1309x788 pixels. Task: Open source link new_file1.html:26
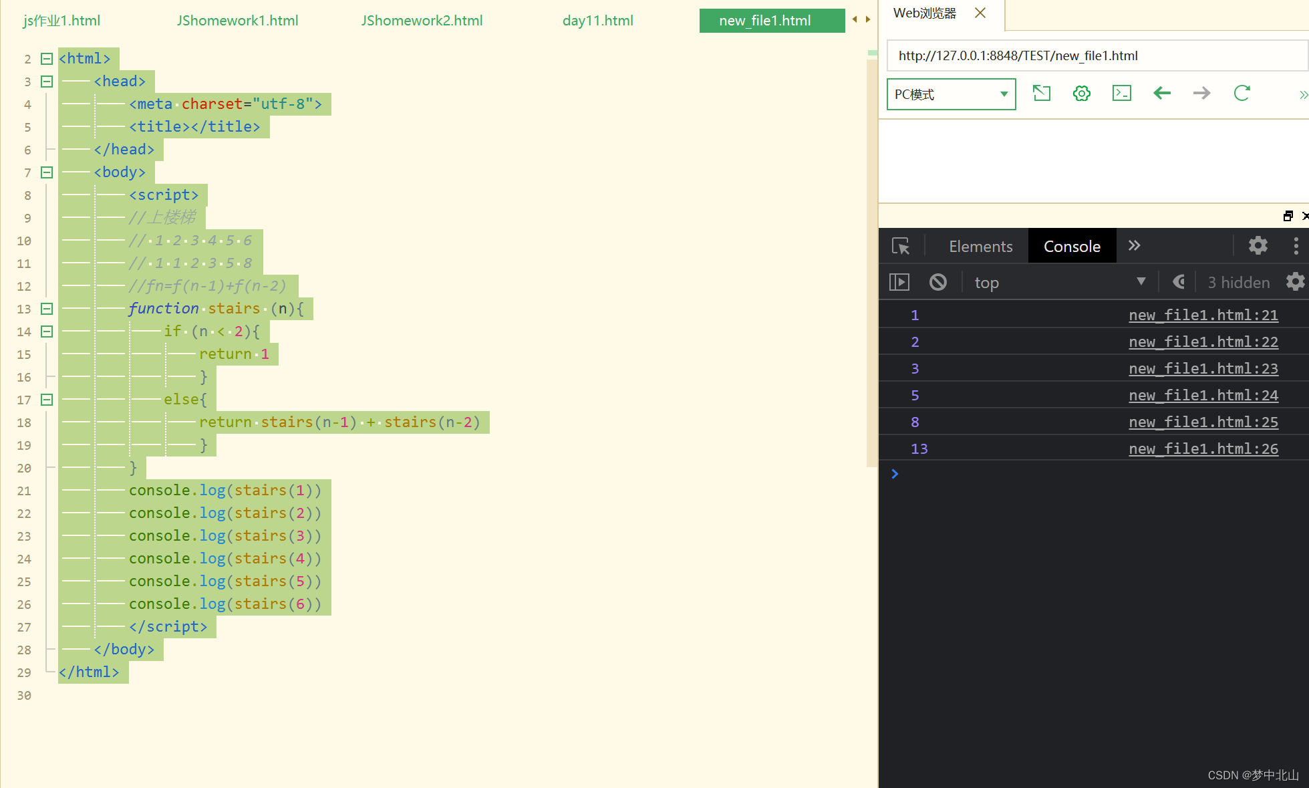click(1203, 448)
